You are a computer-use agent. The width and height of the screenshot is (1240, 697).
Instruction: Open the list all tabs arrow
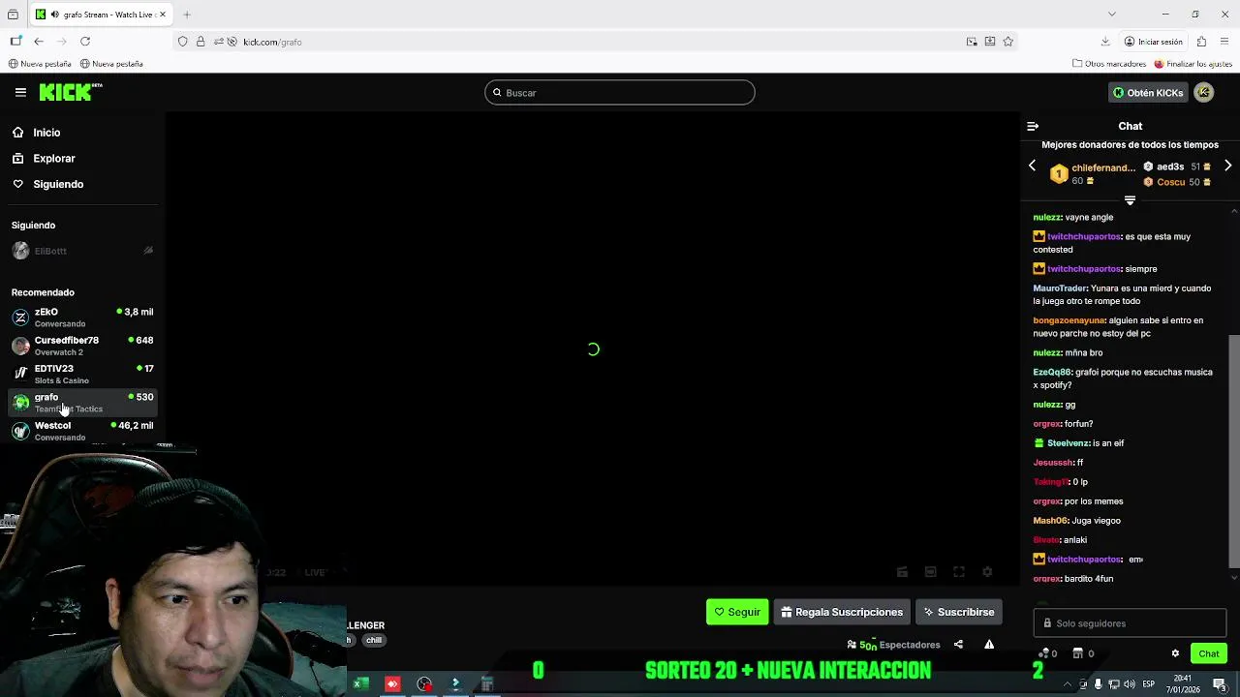click(x=1112, y=14)
